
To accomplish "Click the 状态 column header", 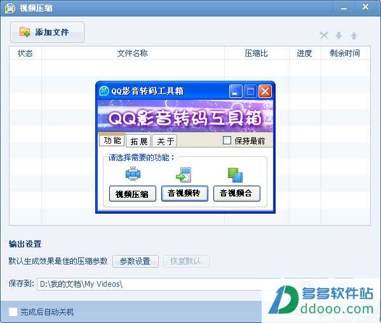I will pos(25,53).
